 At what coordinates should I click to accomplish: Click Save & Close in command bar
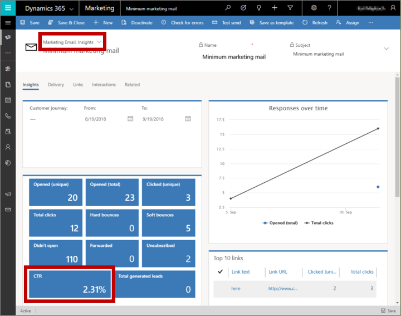(66, 23)
